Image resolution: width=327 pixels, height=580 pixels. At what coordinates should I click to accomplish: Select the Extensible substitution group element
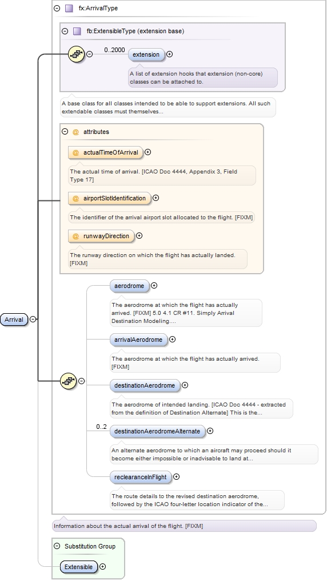pos(79,567)
